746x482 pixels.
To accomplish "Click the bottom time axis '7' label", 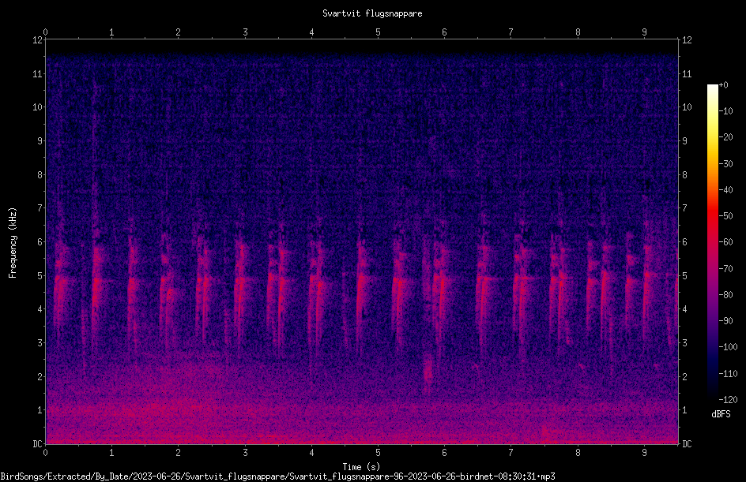I will pyautogui.click(x=511, y=453).
